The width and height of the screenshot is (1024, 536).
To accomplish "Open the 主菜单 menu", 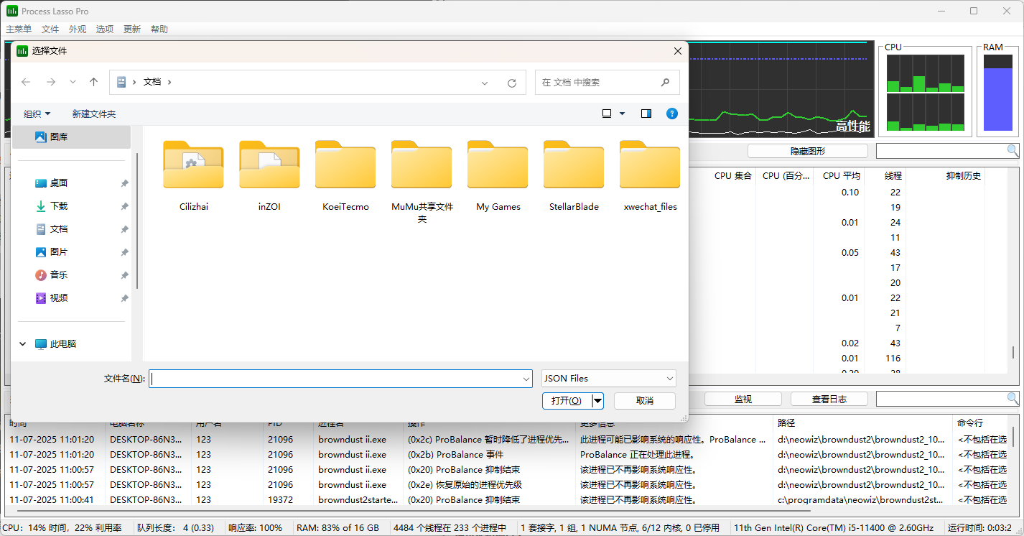I will coord(19,29).
